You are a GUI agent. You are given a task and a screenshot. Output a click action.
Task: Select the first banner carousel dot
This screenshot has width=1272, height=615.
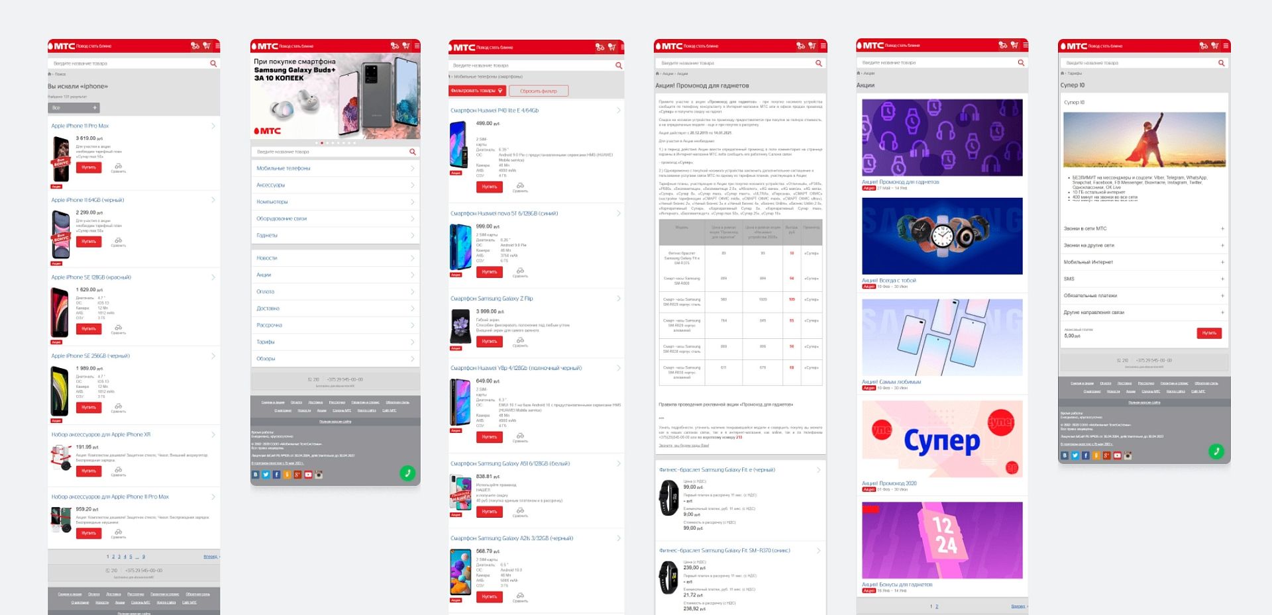(x=317, y=143)
